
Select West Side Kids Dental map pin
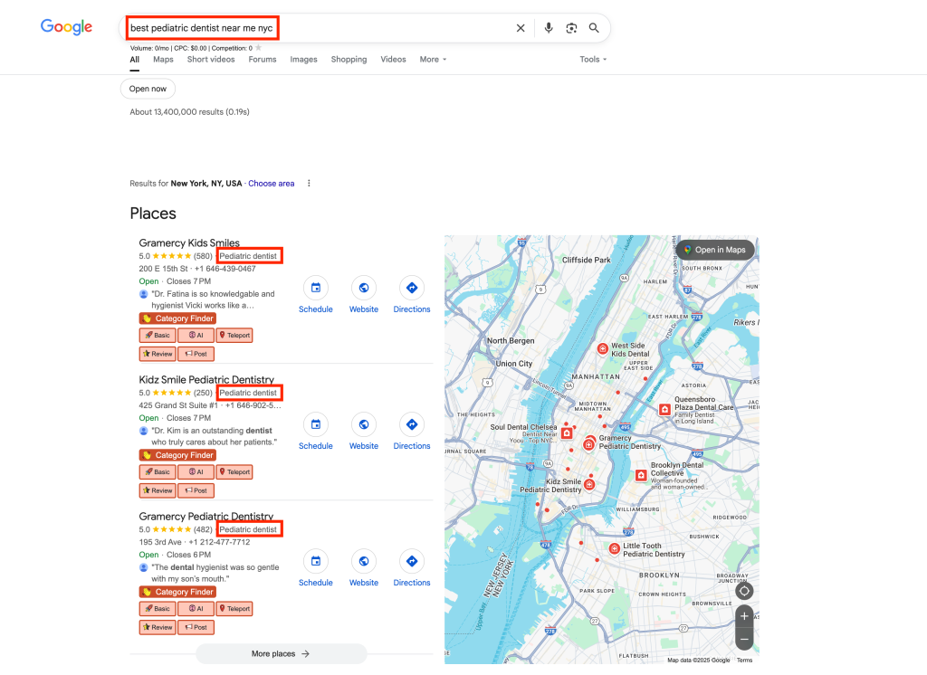602,348
